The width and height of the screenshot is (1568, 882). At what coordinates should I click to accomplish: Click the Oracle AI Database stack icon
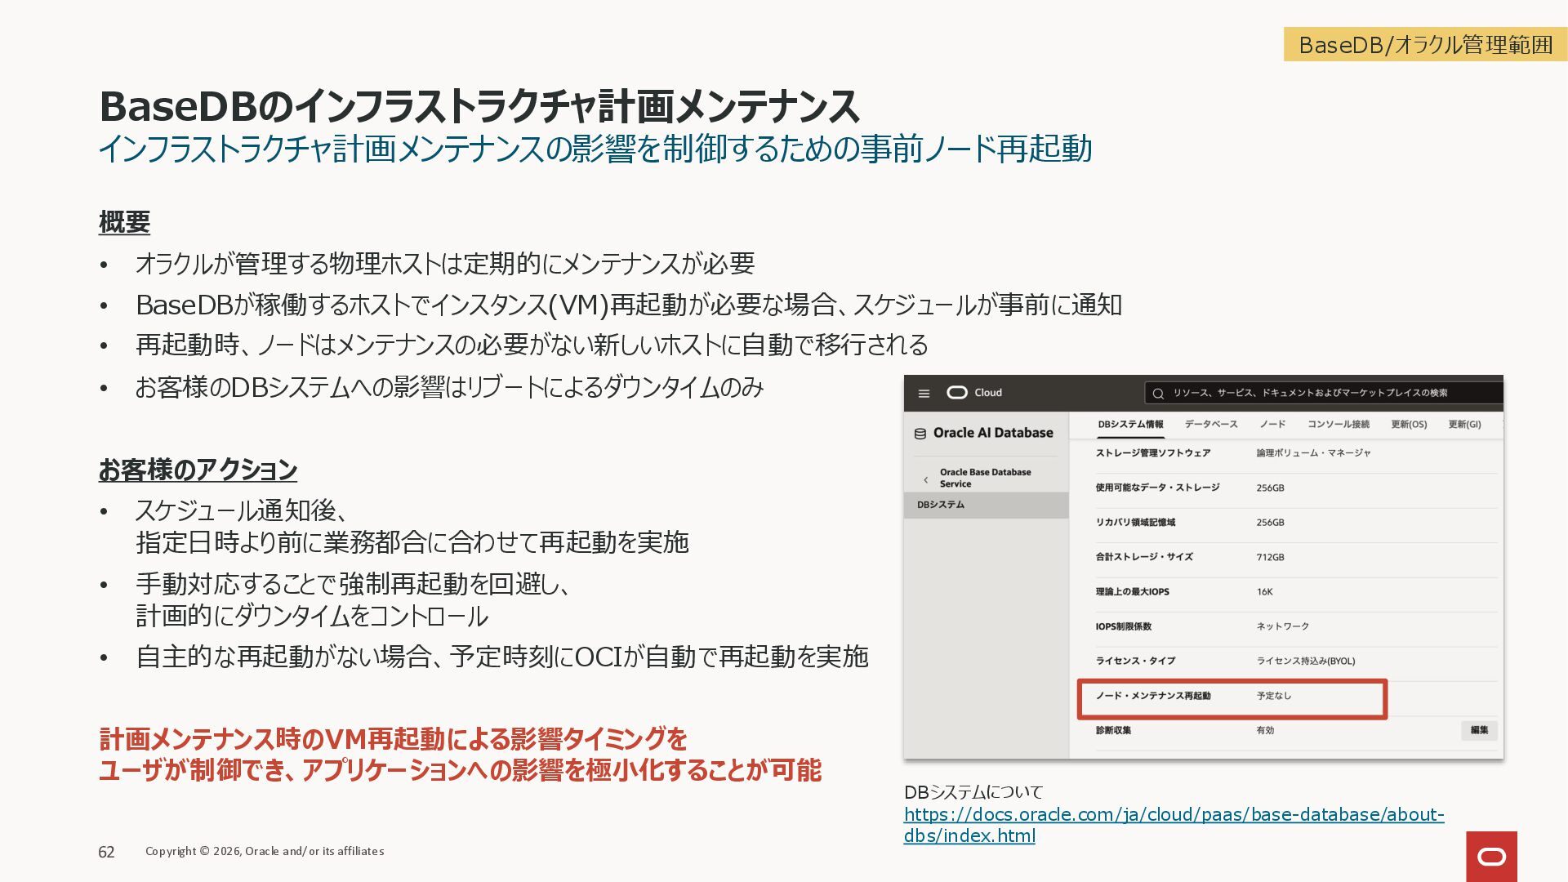(x=920, y=434)
